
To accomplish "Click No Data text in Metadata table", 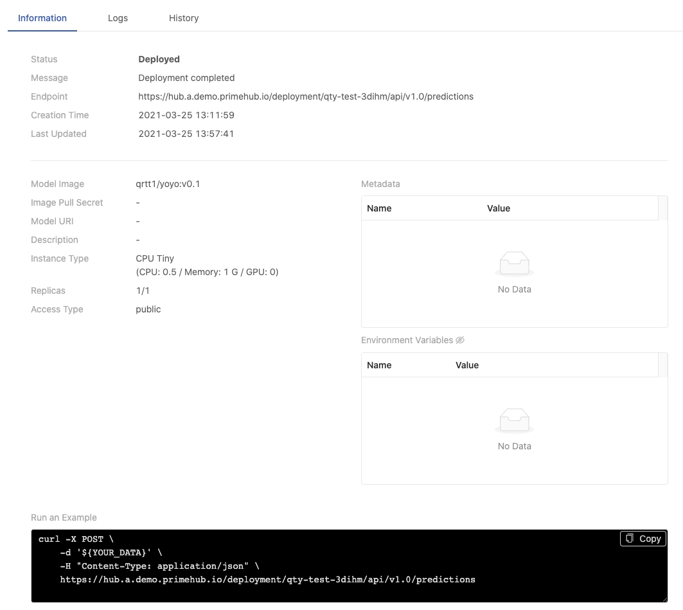I will click(x=515, y=289).
